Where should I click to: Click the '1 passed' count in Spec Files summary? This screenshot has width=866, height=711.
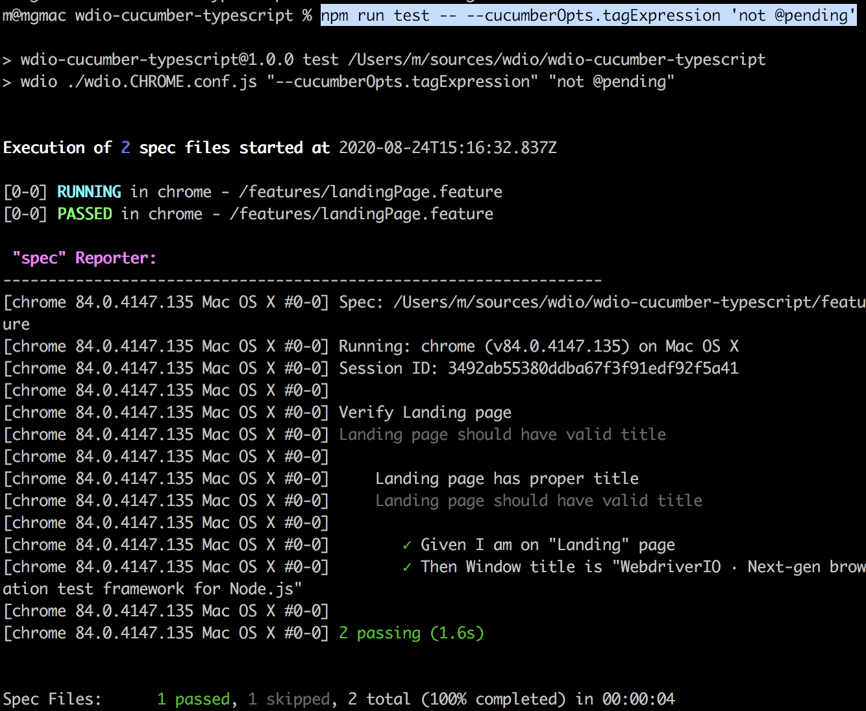point(193,699)
